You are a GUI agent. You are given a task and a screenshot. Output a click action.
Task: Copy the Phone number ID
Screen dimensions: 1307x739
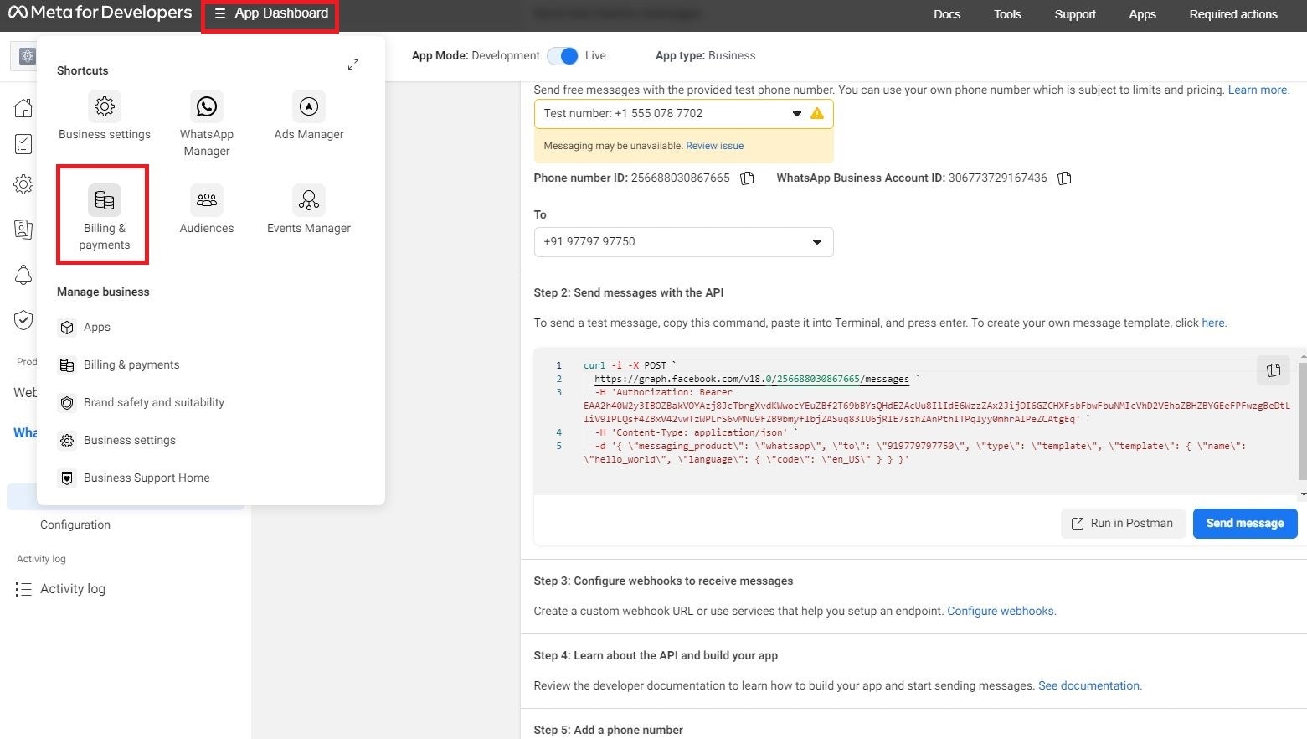[x=748, y=178]
